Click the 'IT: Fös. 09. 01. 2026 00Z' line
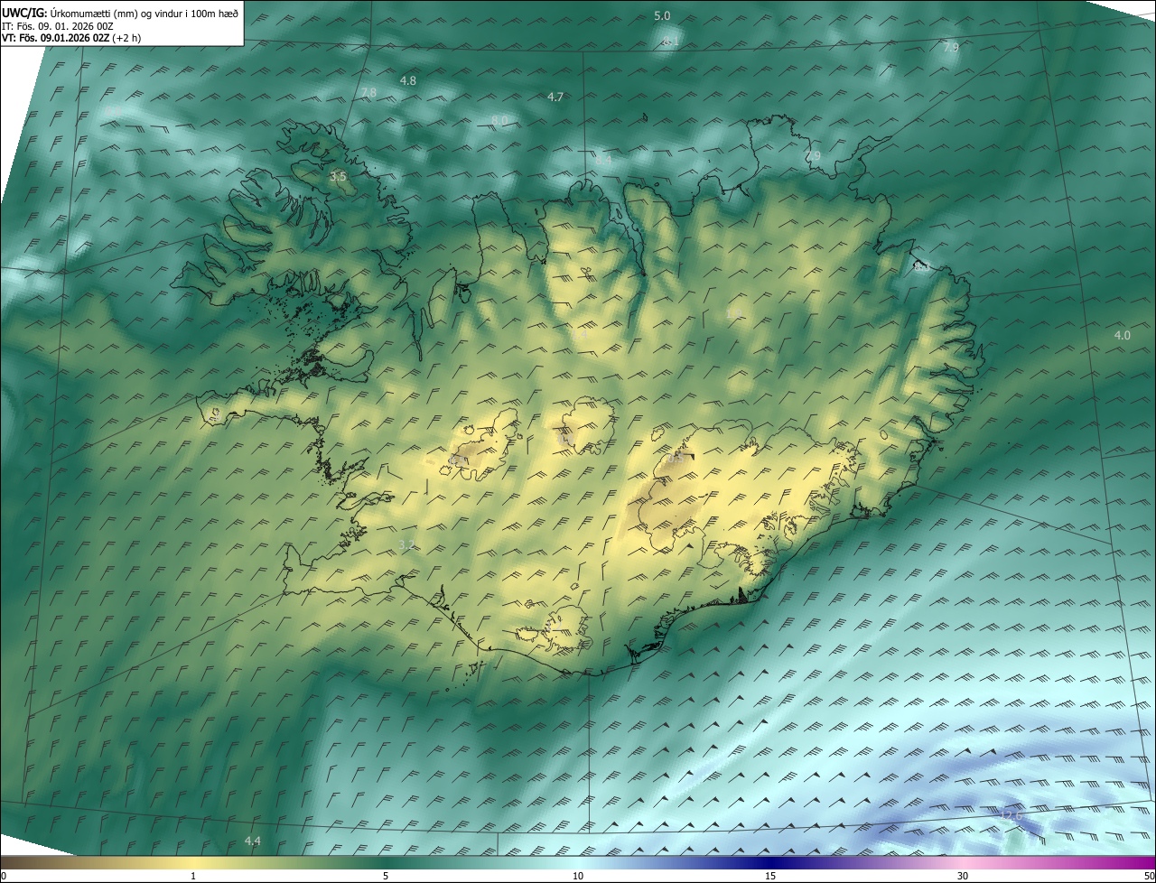1156x883 pixels. point(57,26)
